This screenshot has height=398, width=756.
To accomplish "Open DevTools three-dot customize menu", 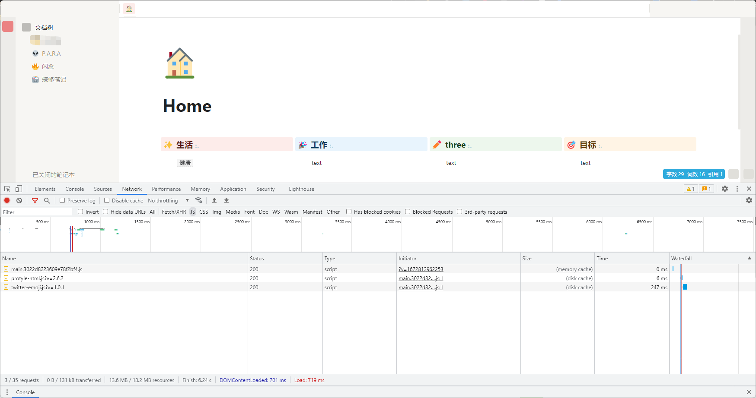I will coord(737,189).
